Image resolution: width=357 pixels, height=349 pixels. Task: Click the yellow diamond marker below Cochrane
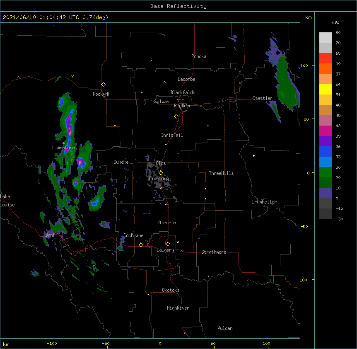(x=141, y=245)
